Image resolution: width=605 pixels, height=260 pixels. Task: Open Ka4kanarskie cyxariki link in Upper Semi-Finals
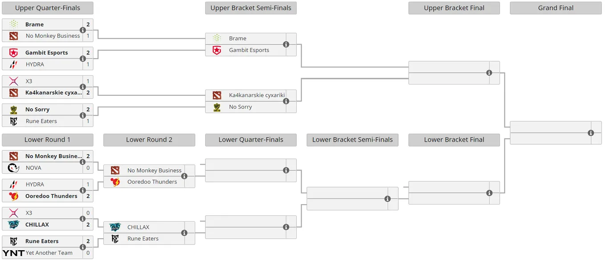click(x=257, y=95)
